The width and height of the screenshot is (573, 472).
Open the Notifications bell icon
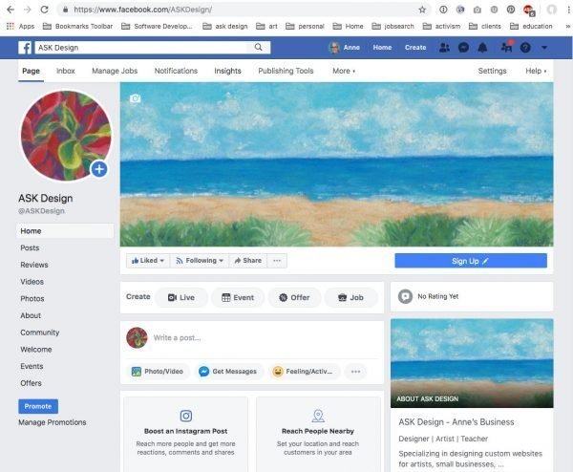coord(482,48)
